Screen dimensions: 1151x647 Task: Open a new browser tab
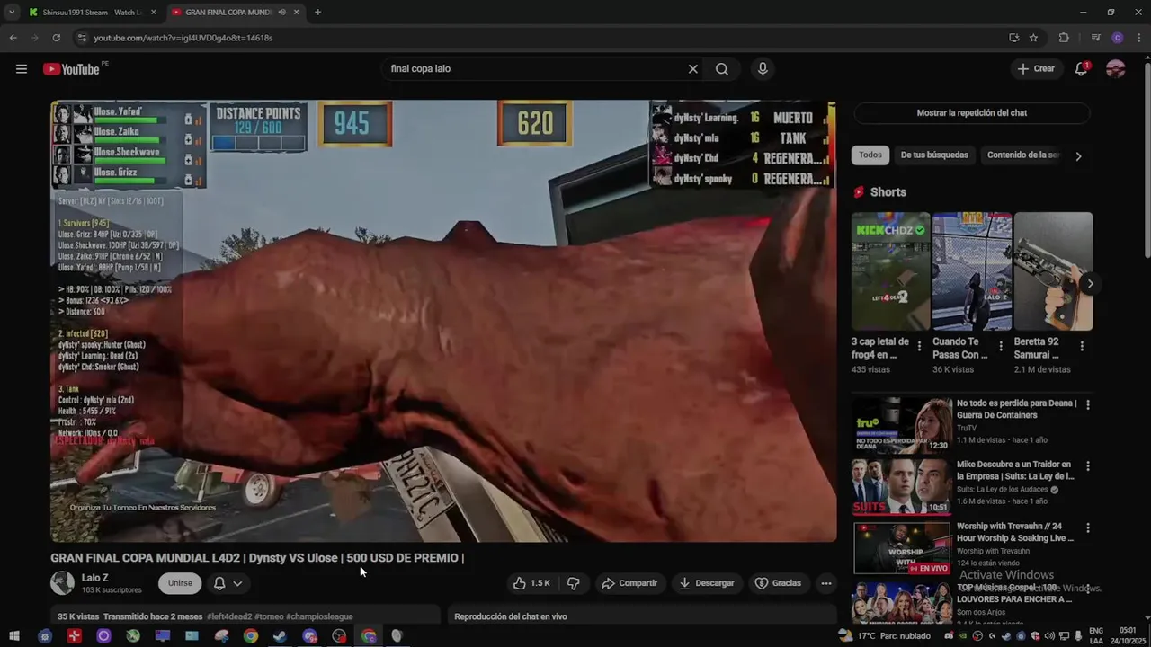pyautogui.click(x=317, y=13)
